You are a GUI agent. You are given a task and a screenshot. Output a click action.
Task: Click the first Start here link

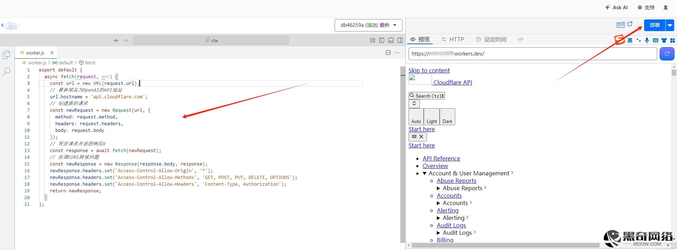tap(422, 129)
